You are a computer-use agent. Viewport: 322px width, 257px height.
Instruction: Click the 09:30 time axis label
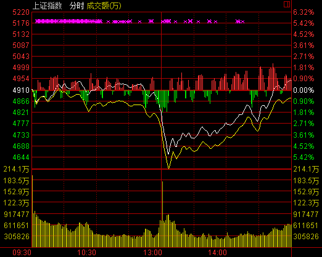point(22,253)
